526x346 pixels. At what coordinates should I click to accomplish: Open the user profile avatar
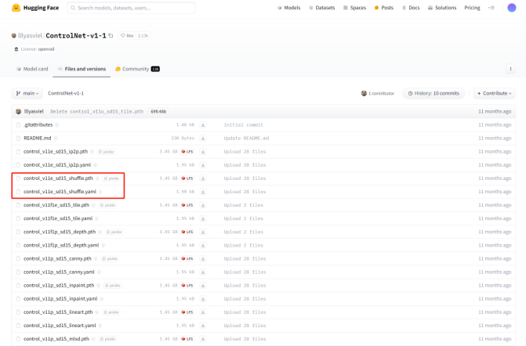(x=512, y=8)
